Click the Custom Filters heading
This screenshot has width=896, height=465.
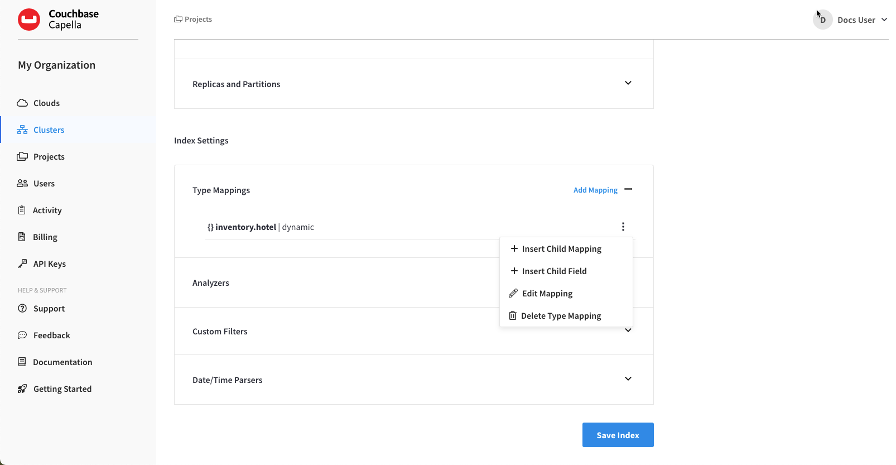pos(220,332)
